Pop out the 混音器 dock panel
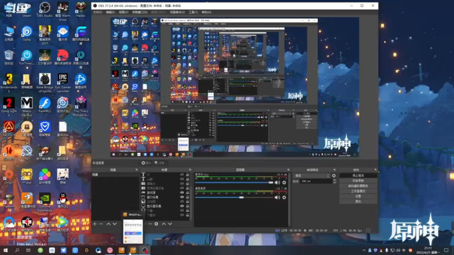 click(x=288, y=169)
